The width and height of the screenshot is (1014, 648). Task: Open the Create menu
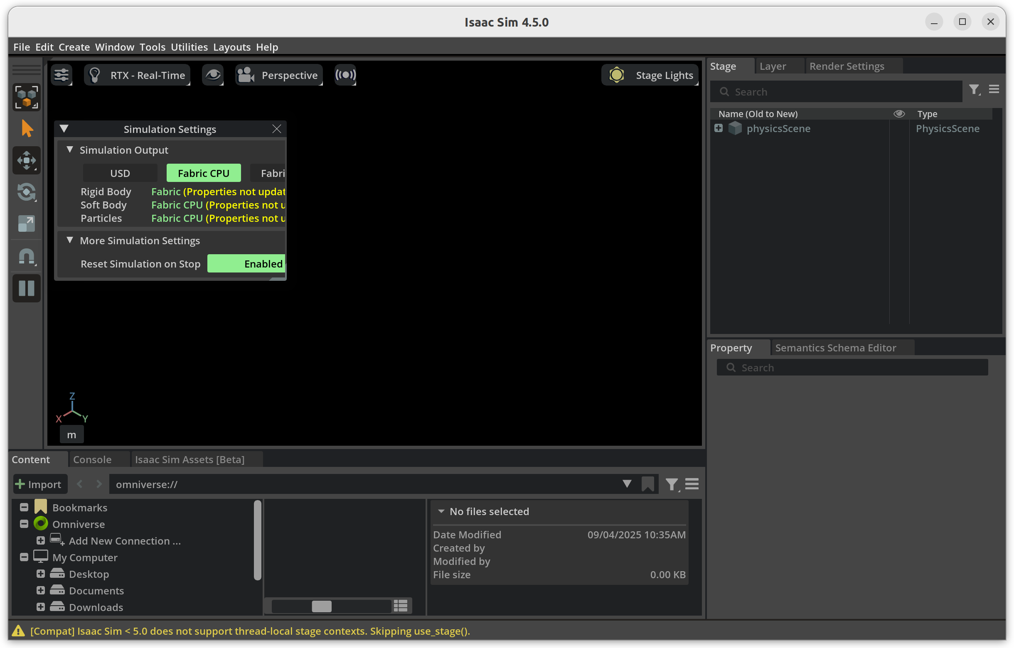point(74,47)
